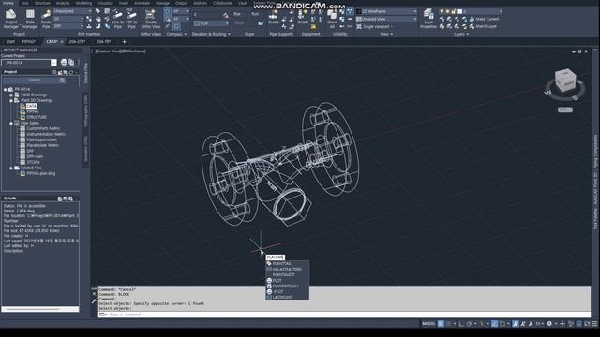Image resolution: width=600 pixels, height=337 pixels.
Task: Switch to the Start file tab
Action: tap(10, 41)
